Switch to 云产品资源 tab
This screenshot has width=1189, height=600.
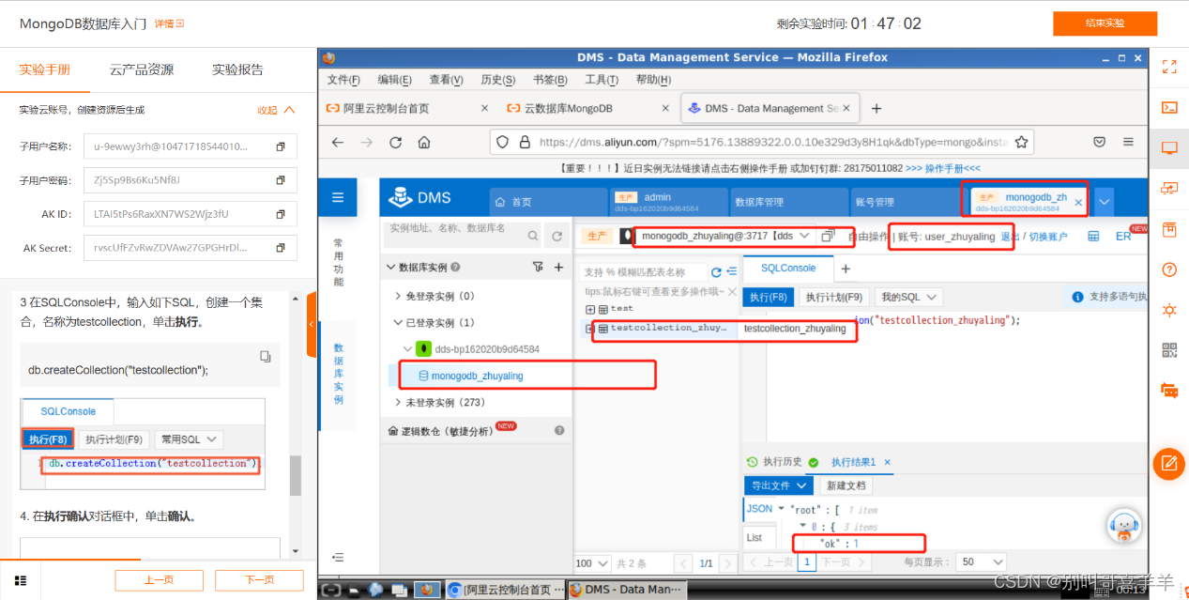(142, 69)
